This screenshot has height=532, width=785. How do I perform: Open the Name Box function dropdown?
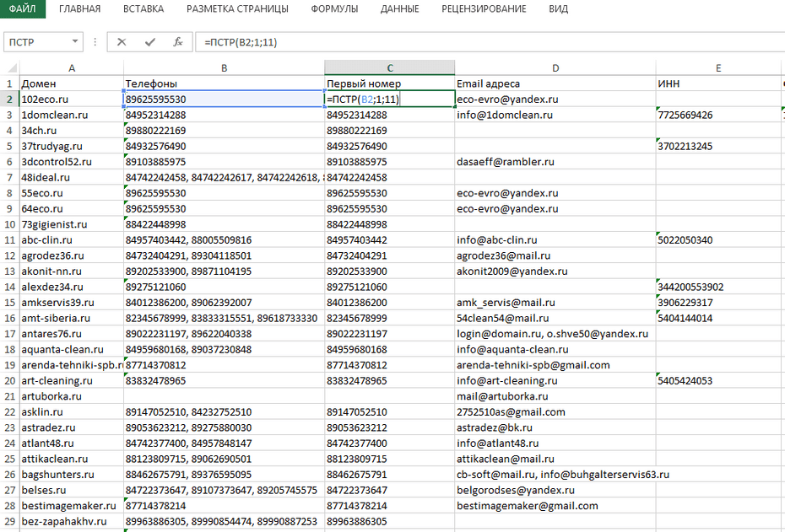(x=75, y=42)
